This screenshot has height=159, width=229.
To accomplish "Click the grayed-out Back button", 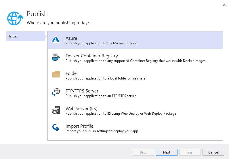I will point(143,152).
